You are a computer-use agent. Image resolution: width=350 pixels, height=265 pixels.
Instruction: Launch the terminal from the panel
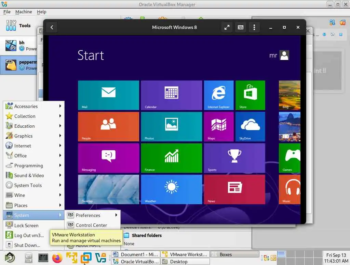43,258
